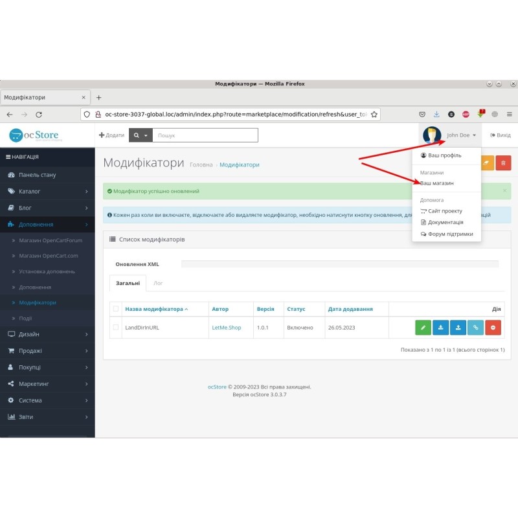The image size is (518, 518).
Task: Click the orange refresh/clear icon button top-right
Action: (487, 163)
